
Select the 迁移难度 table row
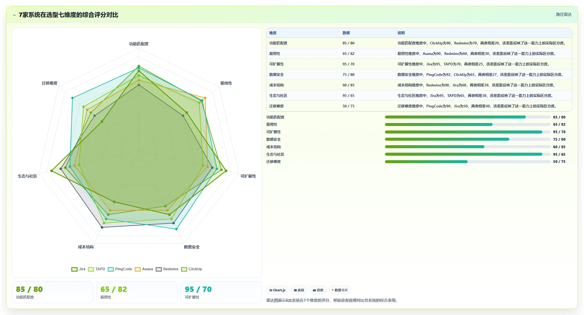(x=419, y=106)
